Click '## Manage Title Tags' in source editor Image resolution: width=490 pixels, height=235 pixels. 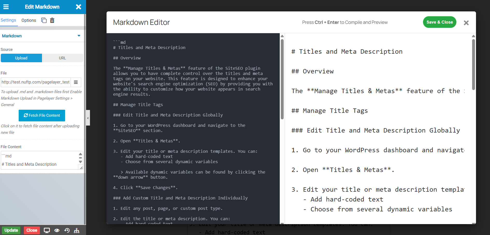138,105
